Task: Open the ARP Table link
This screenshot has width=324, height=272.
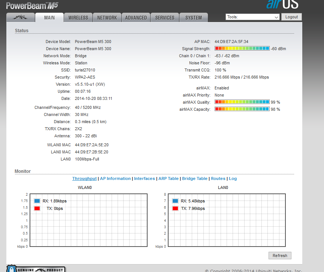Action: click(x=169, y=178)
